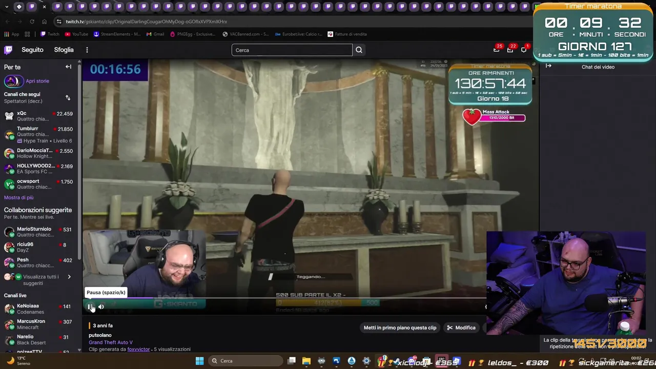The height and width of the screenshot is (369, 656).
Task: Reload the page
Action: point(32,22)
